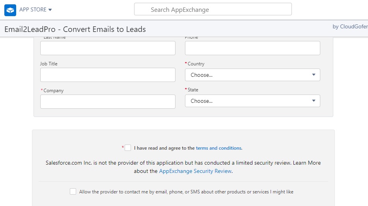The height and width of the screenshot is (206, 368).
Task: Focus the Search AppExchange field
Action: coord(213,9)
